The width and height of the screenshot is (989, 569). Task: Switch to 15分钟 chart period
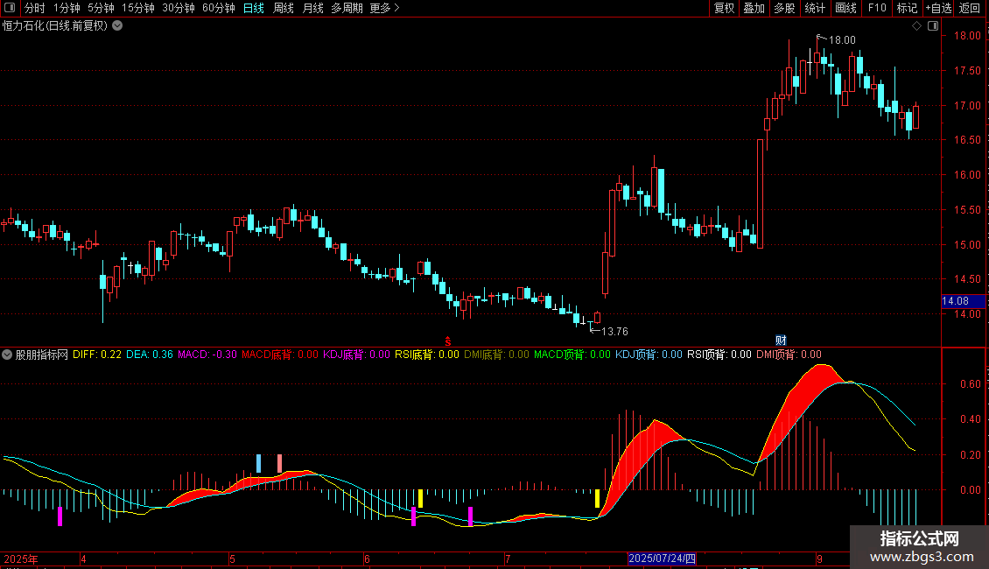[x=138, y=8]
